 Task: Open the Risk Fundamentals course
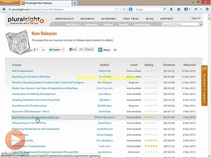23,71
